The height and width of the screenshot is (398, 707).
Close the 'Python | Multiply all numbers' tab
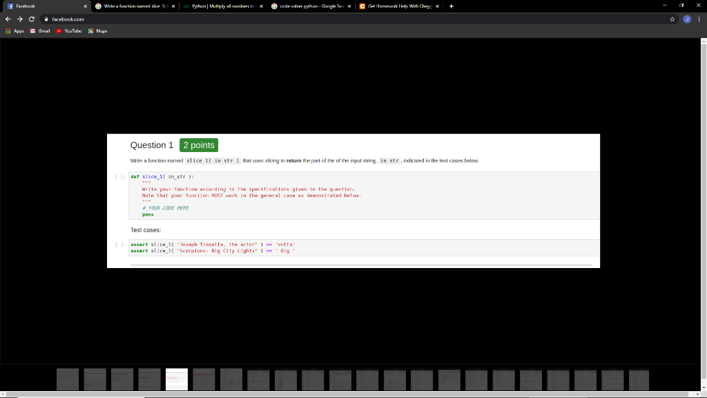[261, 6]
